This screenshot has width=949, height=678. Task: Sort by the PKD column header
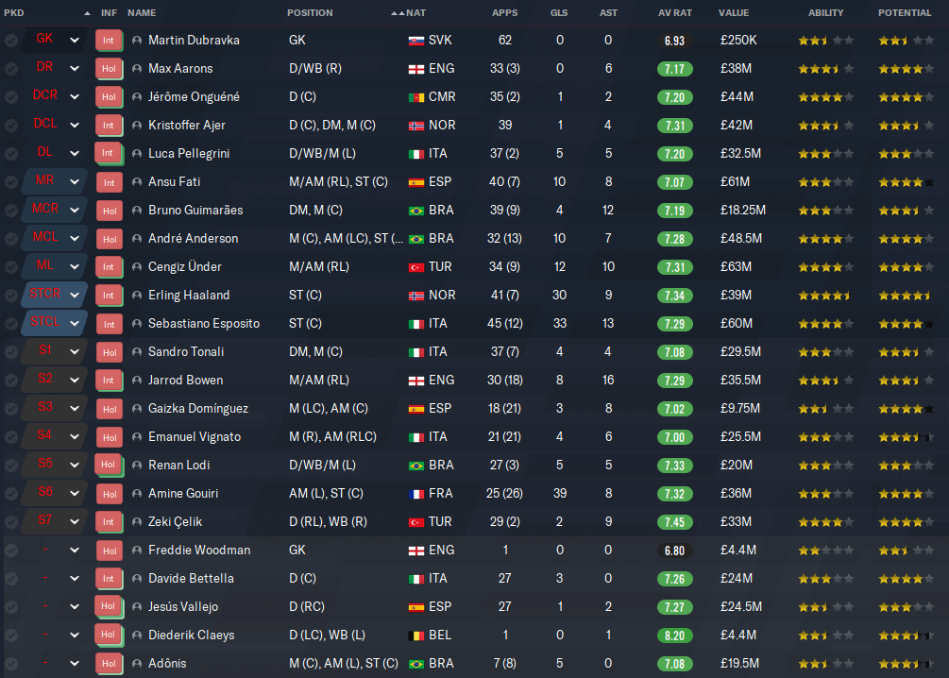coord(14,12)
